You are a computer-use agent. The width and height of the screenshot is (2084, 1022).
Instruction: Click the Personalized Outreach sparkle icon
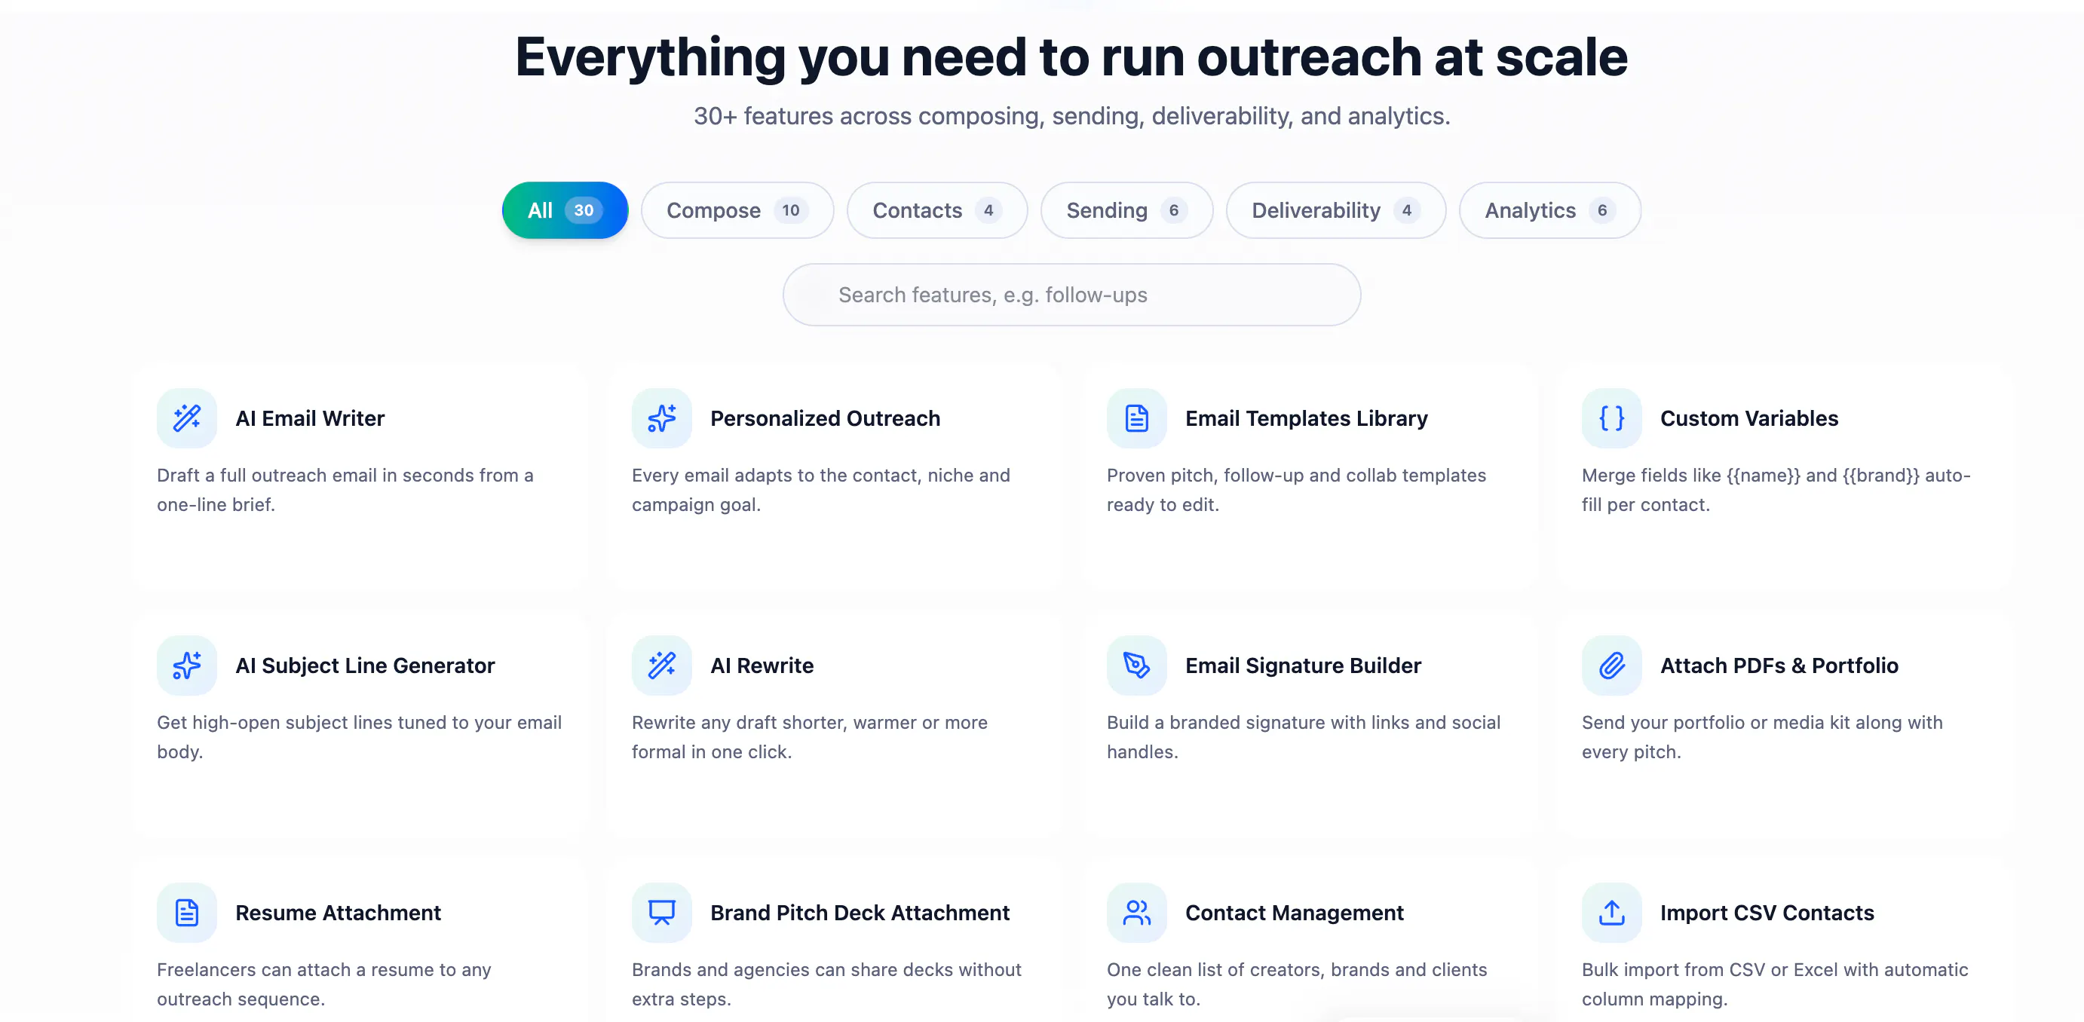pos(662,418)
